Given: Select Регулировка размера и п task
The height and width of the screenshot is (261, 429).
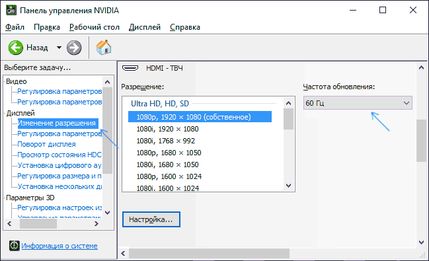Looking at the screenshot, I should (x=59, y=176).
